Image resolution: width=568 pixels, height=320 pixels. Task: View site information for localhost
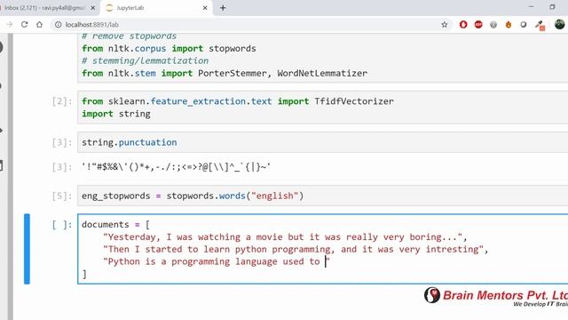pyautogui.click(x=58, y=24)
